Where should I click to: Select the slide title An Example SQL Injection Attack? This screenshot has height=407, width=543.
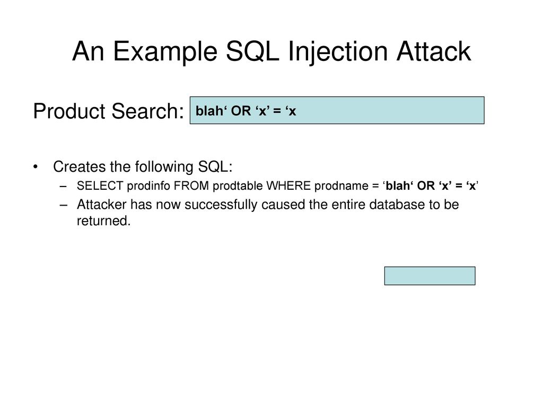(271, 51)
